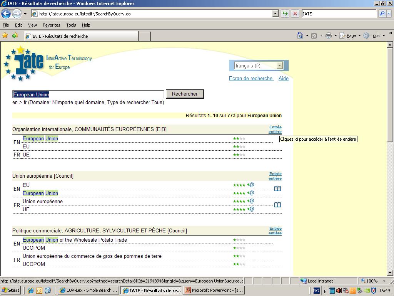Follow the Ecran de recherche link
Image resolution: width=394 pixels, height=296 pixels.
pos(251,79)
